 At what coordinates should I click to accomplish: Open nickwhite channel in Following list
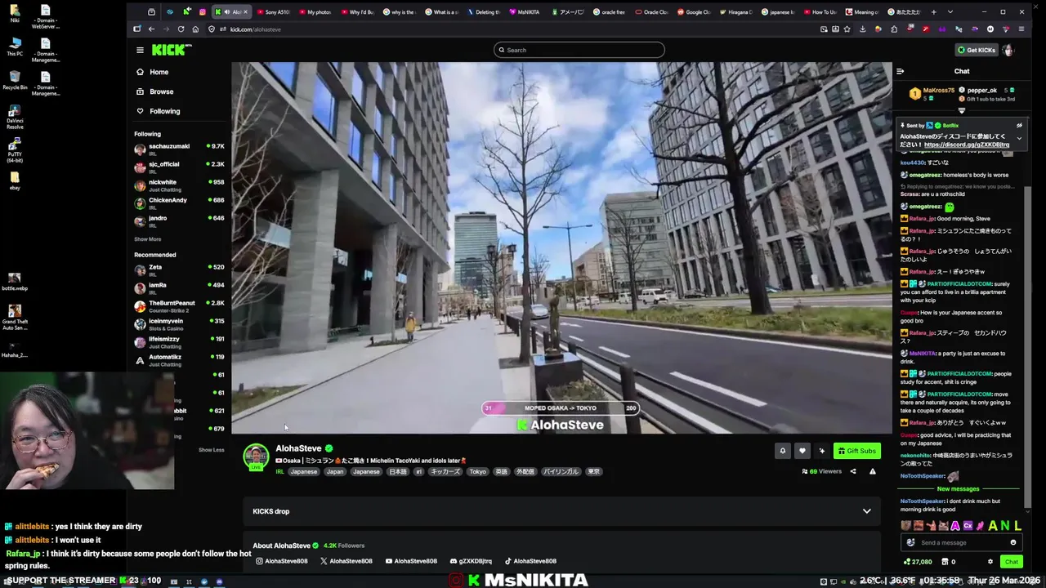click(179, 185)
